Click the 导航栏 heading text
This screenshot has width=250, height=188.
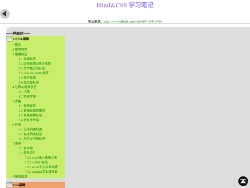18,33
